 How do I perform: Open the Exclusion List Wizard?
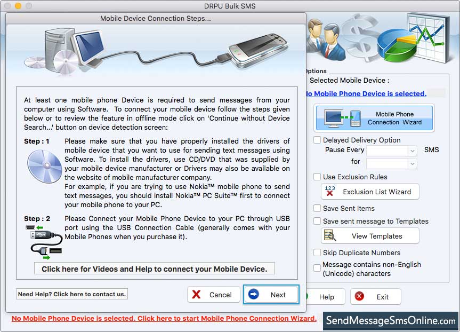tap(370, 192)
